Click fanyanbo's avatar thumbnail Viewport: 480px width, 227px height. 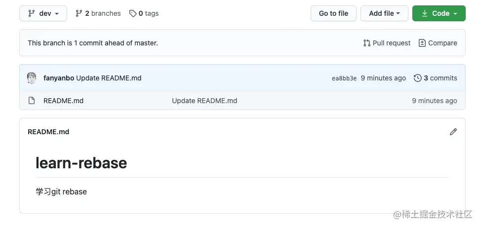pos(32,78)
